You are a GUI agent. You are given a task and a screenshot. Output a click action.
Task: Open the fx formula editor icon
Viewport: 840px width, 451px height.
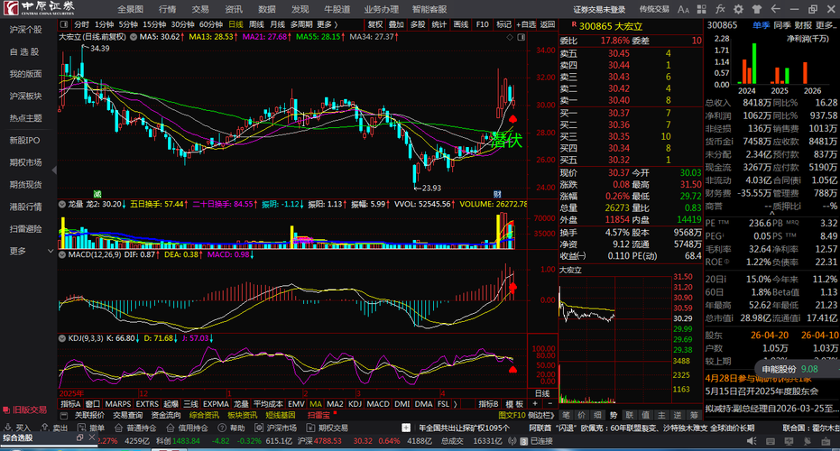(x=720, y=9)
